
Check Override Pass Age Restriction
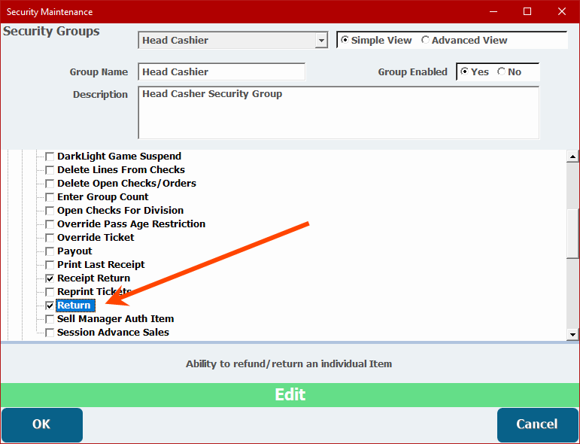(x=50, y=224)
